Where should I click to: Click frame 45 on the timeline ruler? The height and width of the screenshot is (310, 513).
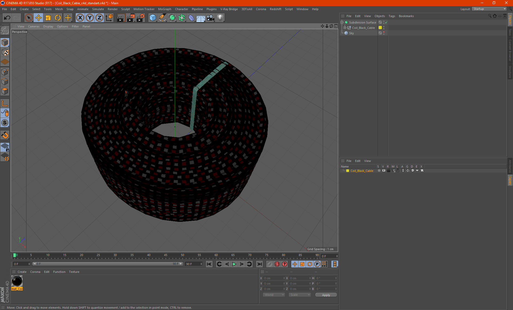coord(166,255)
